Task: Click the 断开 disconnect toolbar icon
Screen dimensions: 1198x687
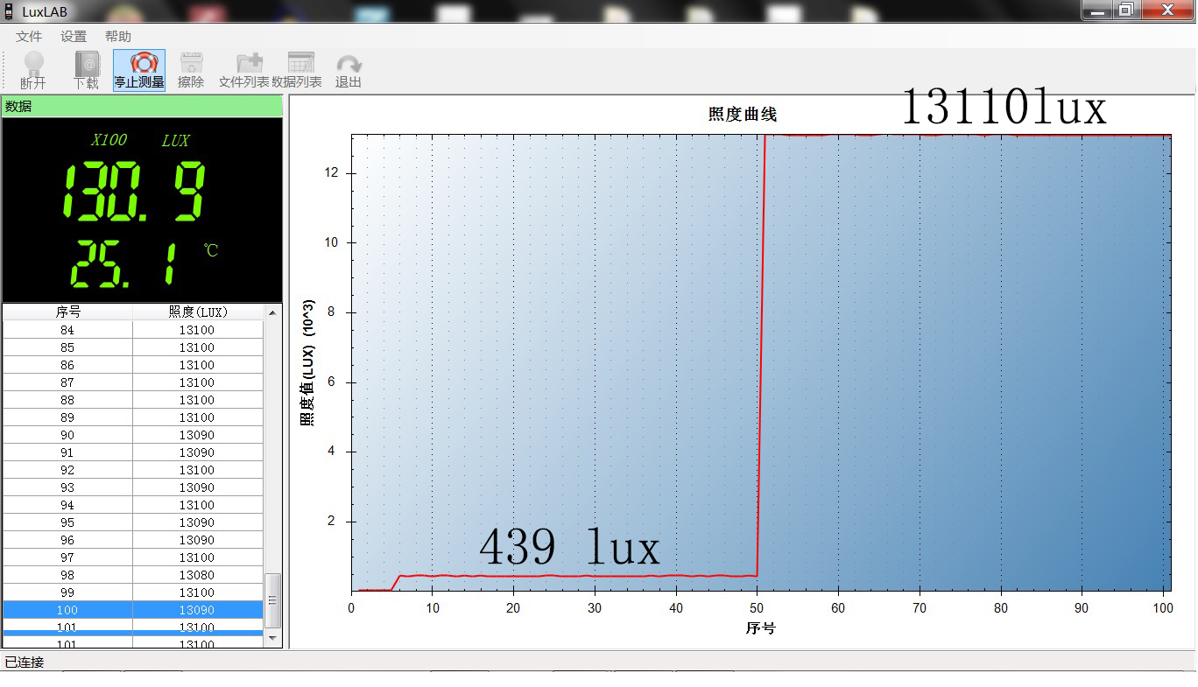Action: [33, 70]
